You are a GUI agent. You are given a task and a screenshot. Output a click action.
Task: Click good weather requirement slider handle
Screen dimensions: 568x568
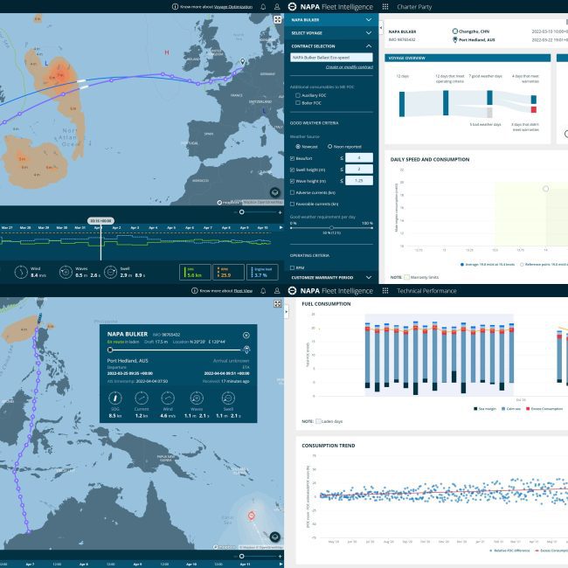coord(331,228)
